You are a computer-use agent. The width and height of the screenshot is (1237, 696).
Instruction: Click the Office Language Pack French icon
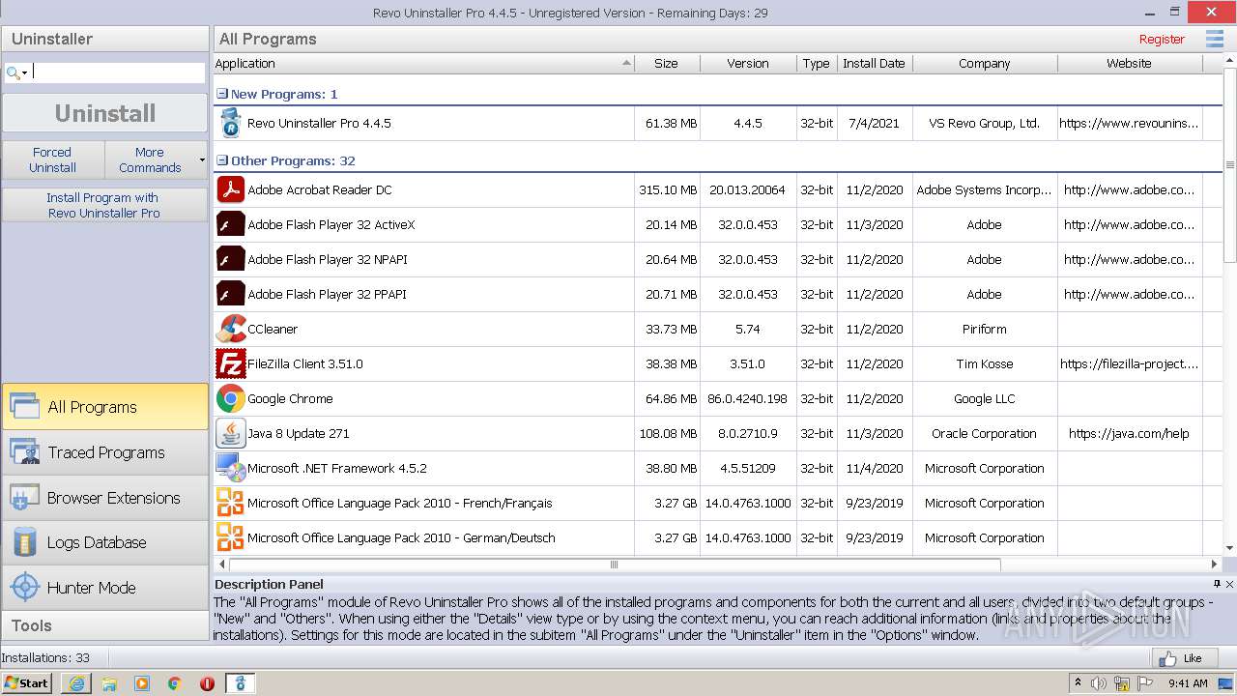(x=230, y=503)
